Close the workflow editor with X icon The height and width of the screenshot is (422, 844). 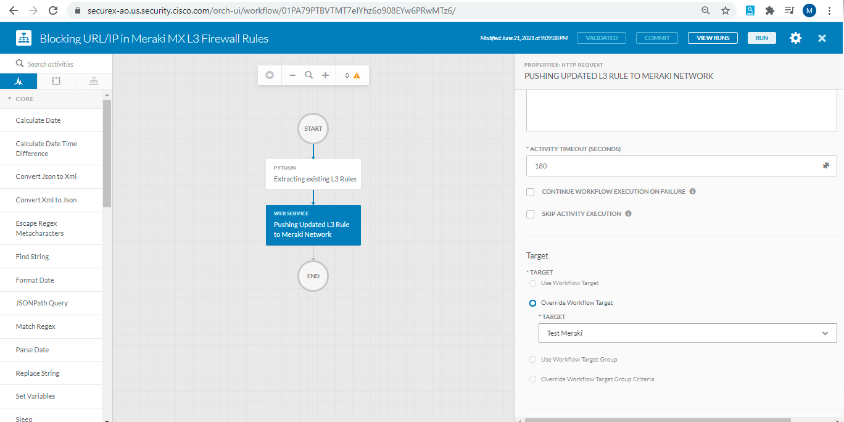tap(822, 38)
